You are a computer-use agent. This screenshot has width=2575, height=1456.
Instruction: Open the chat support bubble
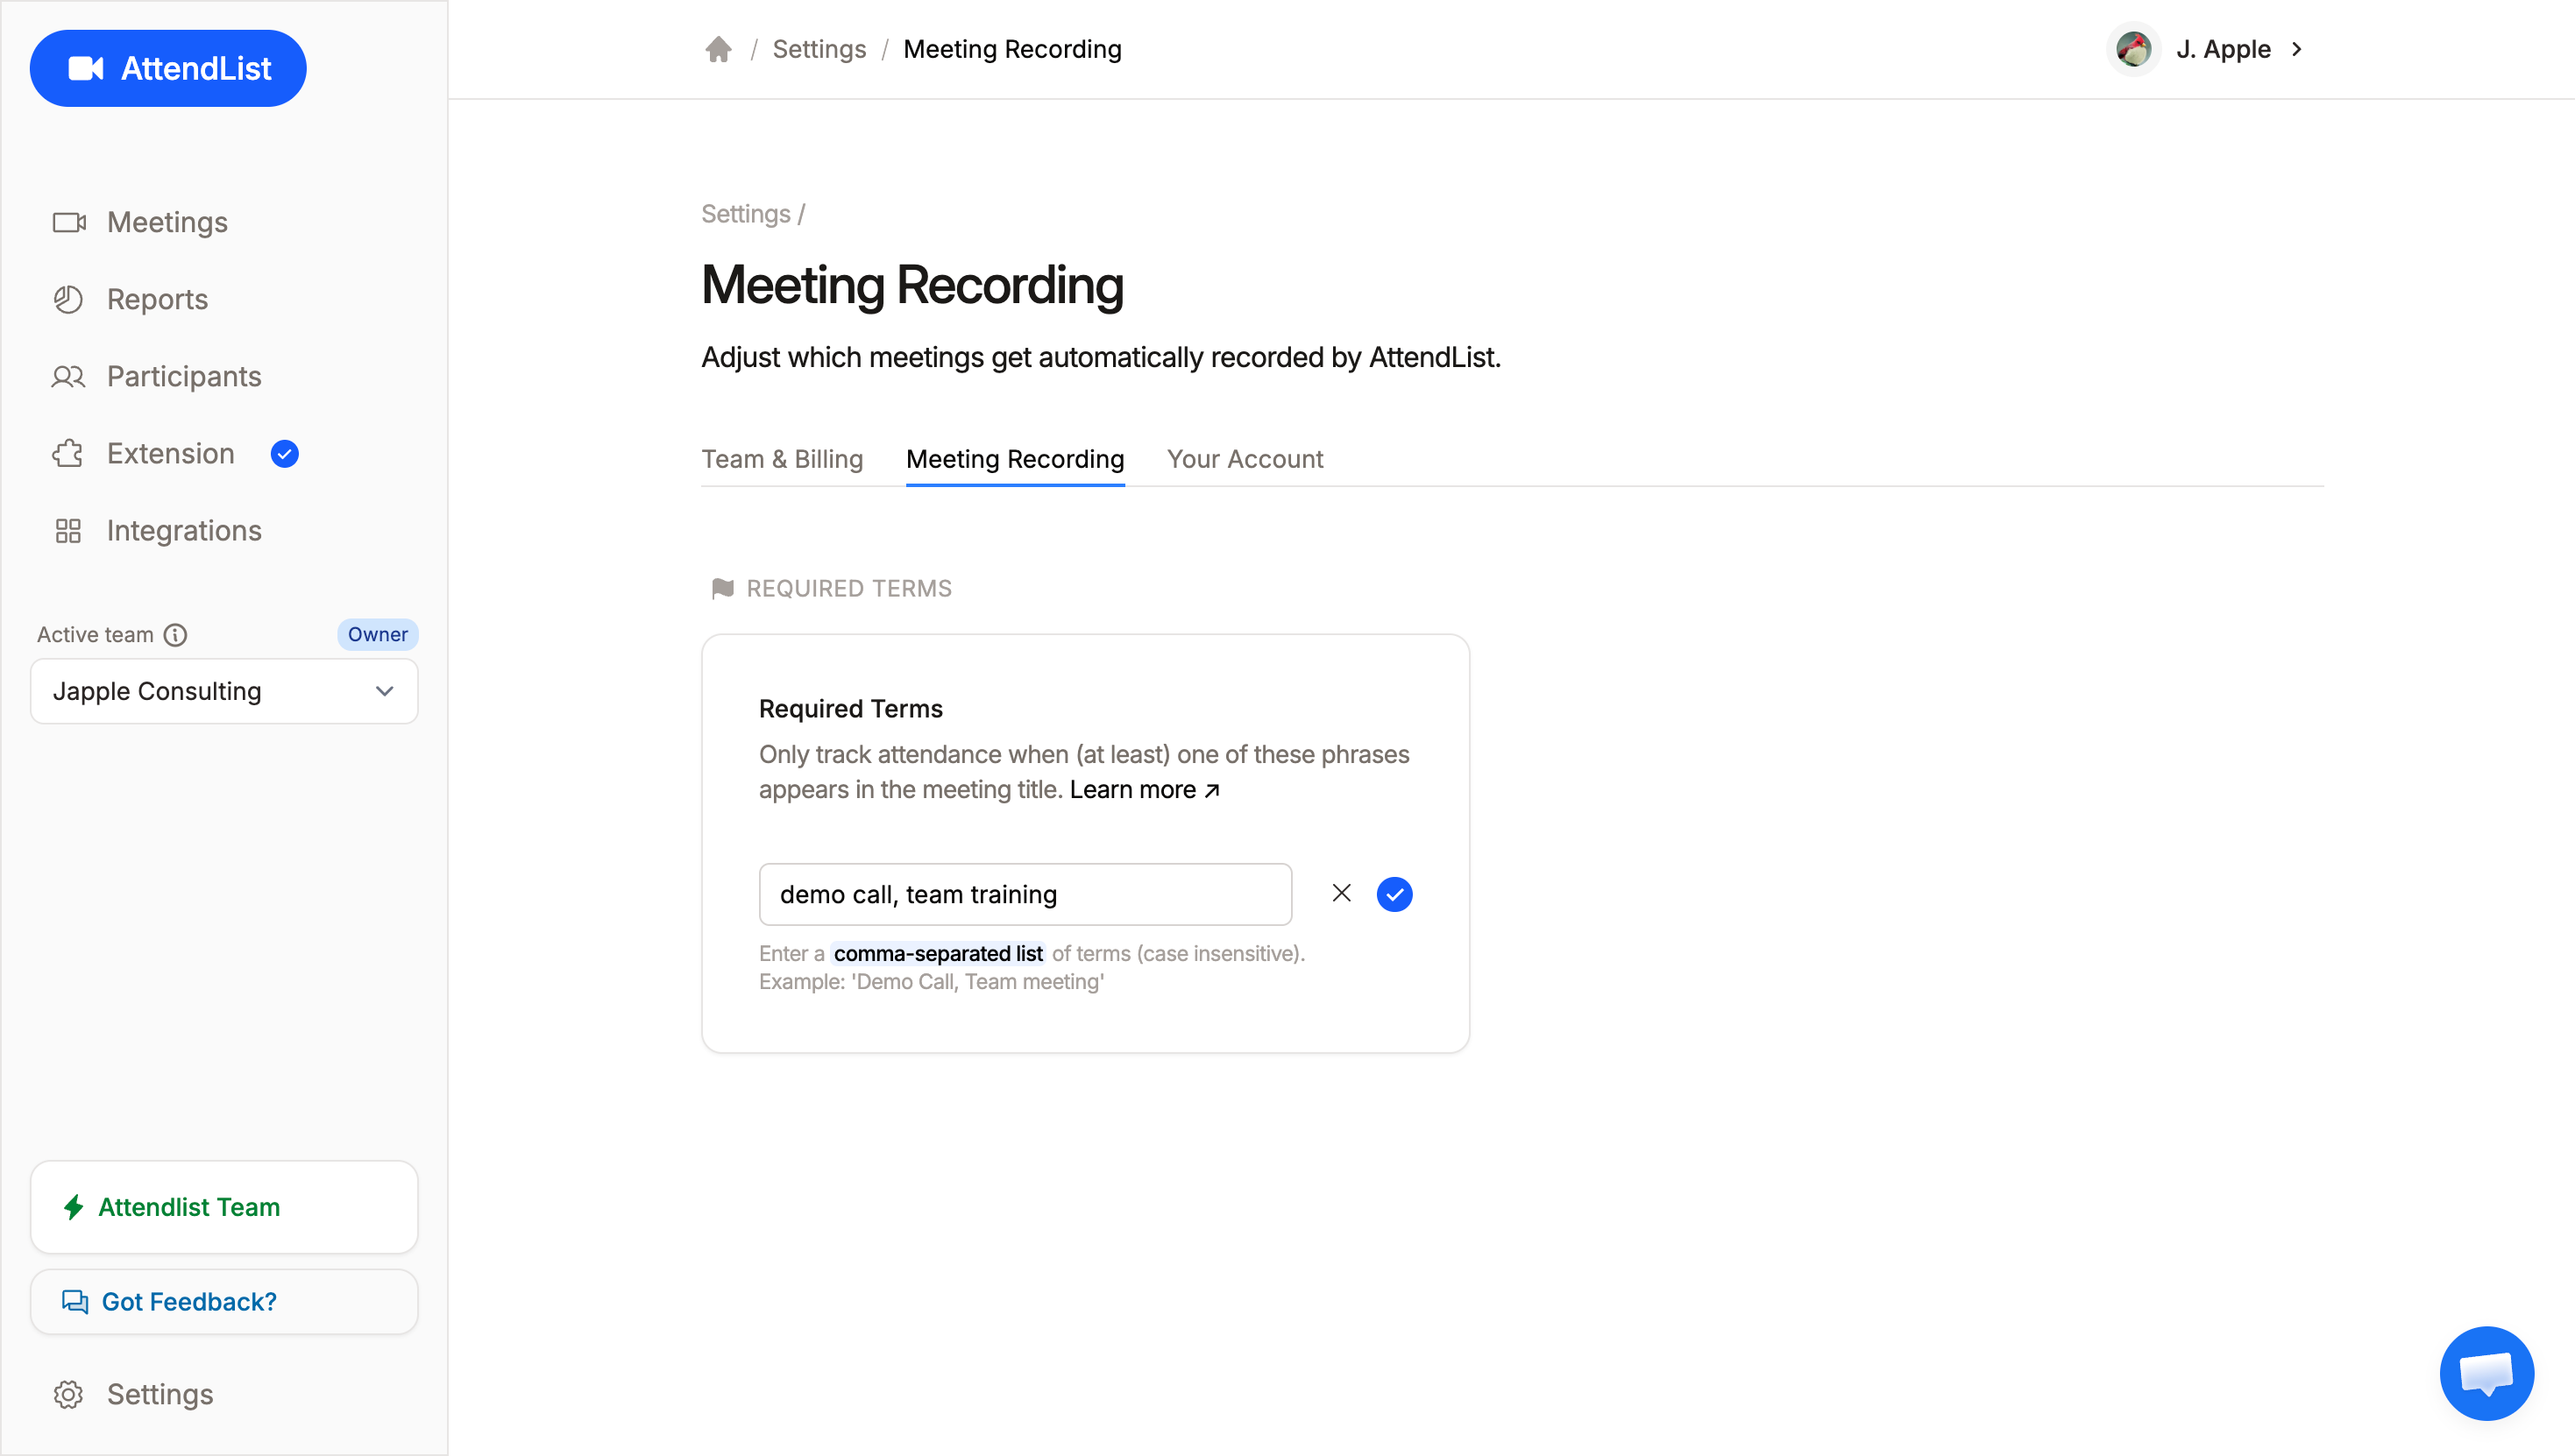point(2487,1373)
